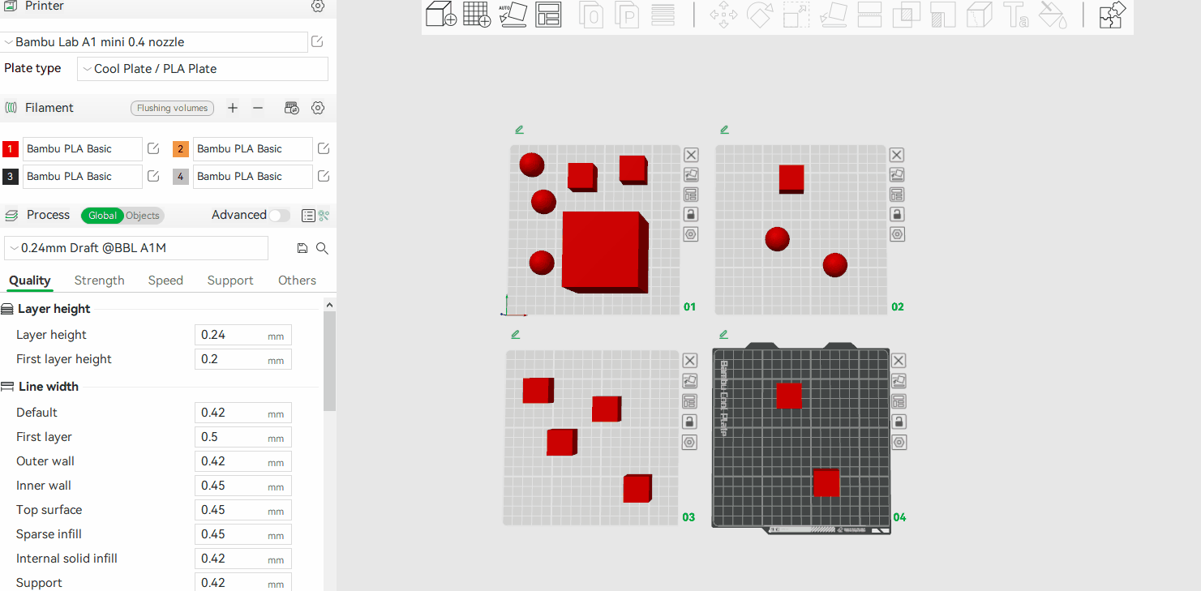Image resolution: width=1201 pixels, height=591 pixels.
Task: Search process settings with magnifier icon
Action: tap(322, 249)
